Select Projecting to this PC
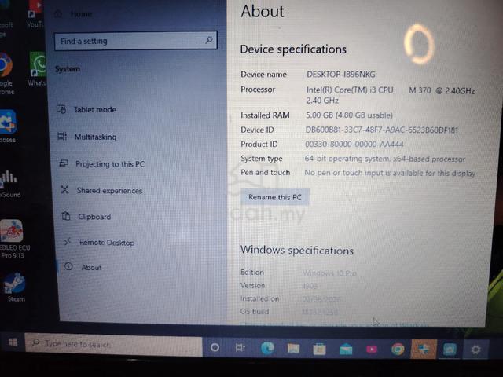This screenshot has height=377, width=503. [x=110, y=164]
